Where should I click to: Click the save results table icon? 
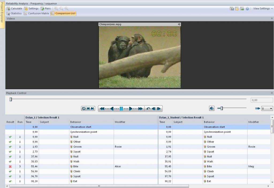(232, 9)
